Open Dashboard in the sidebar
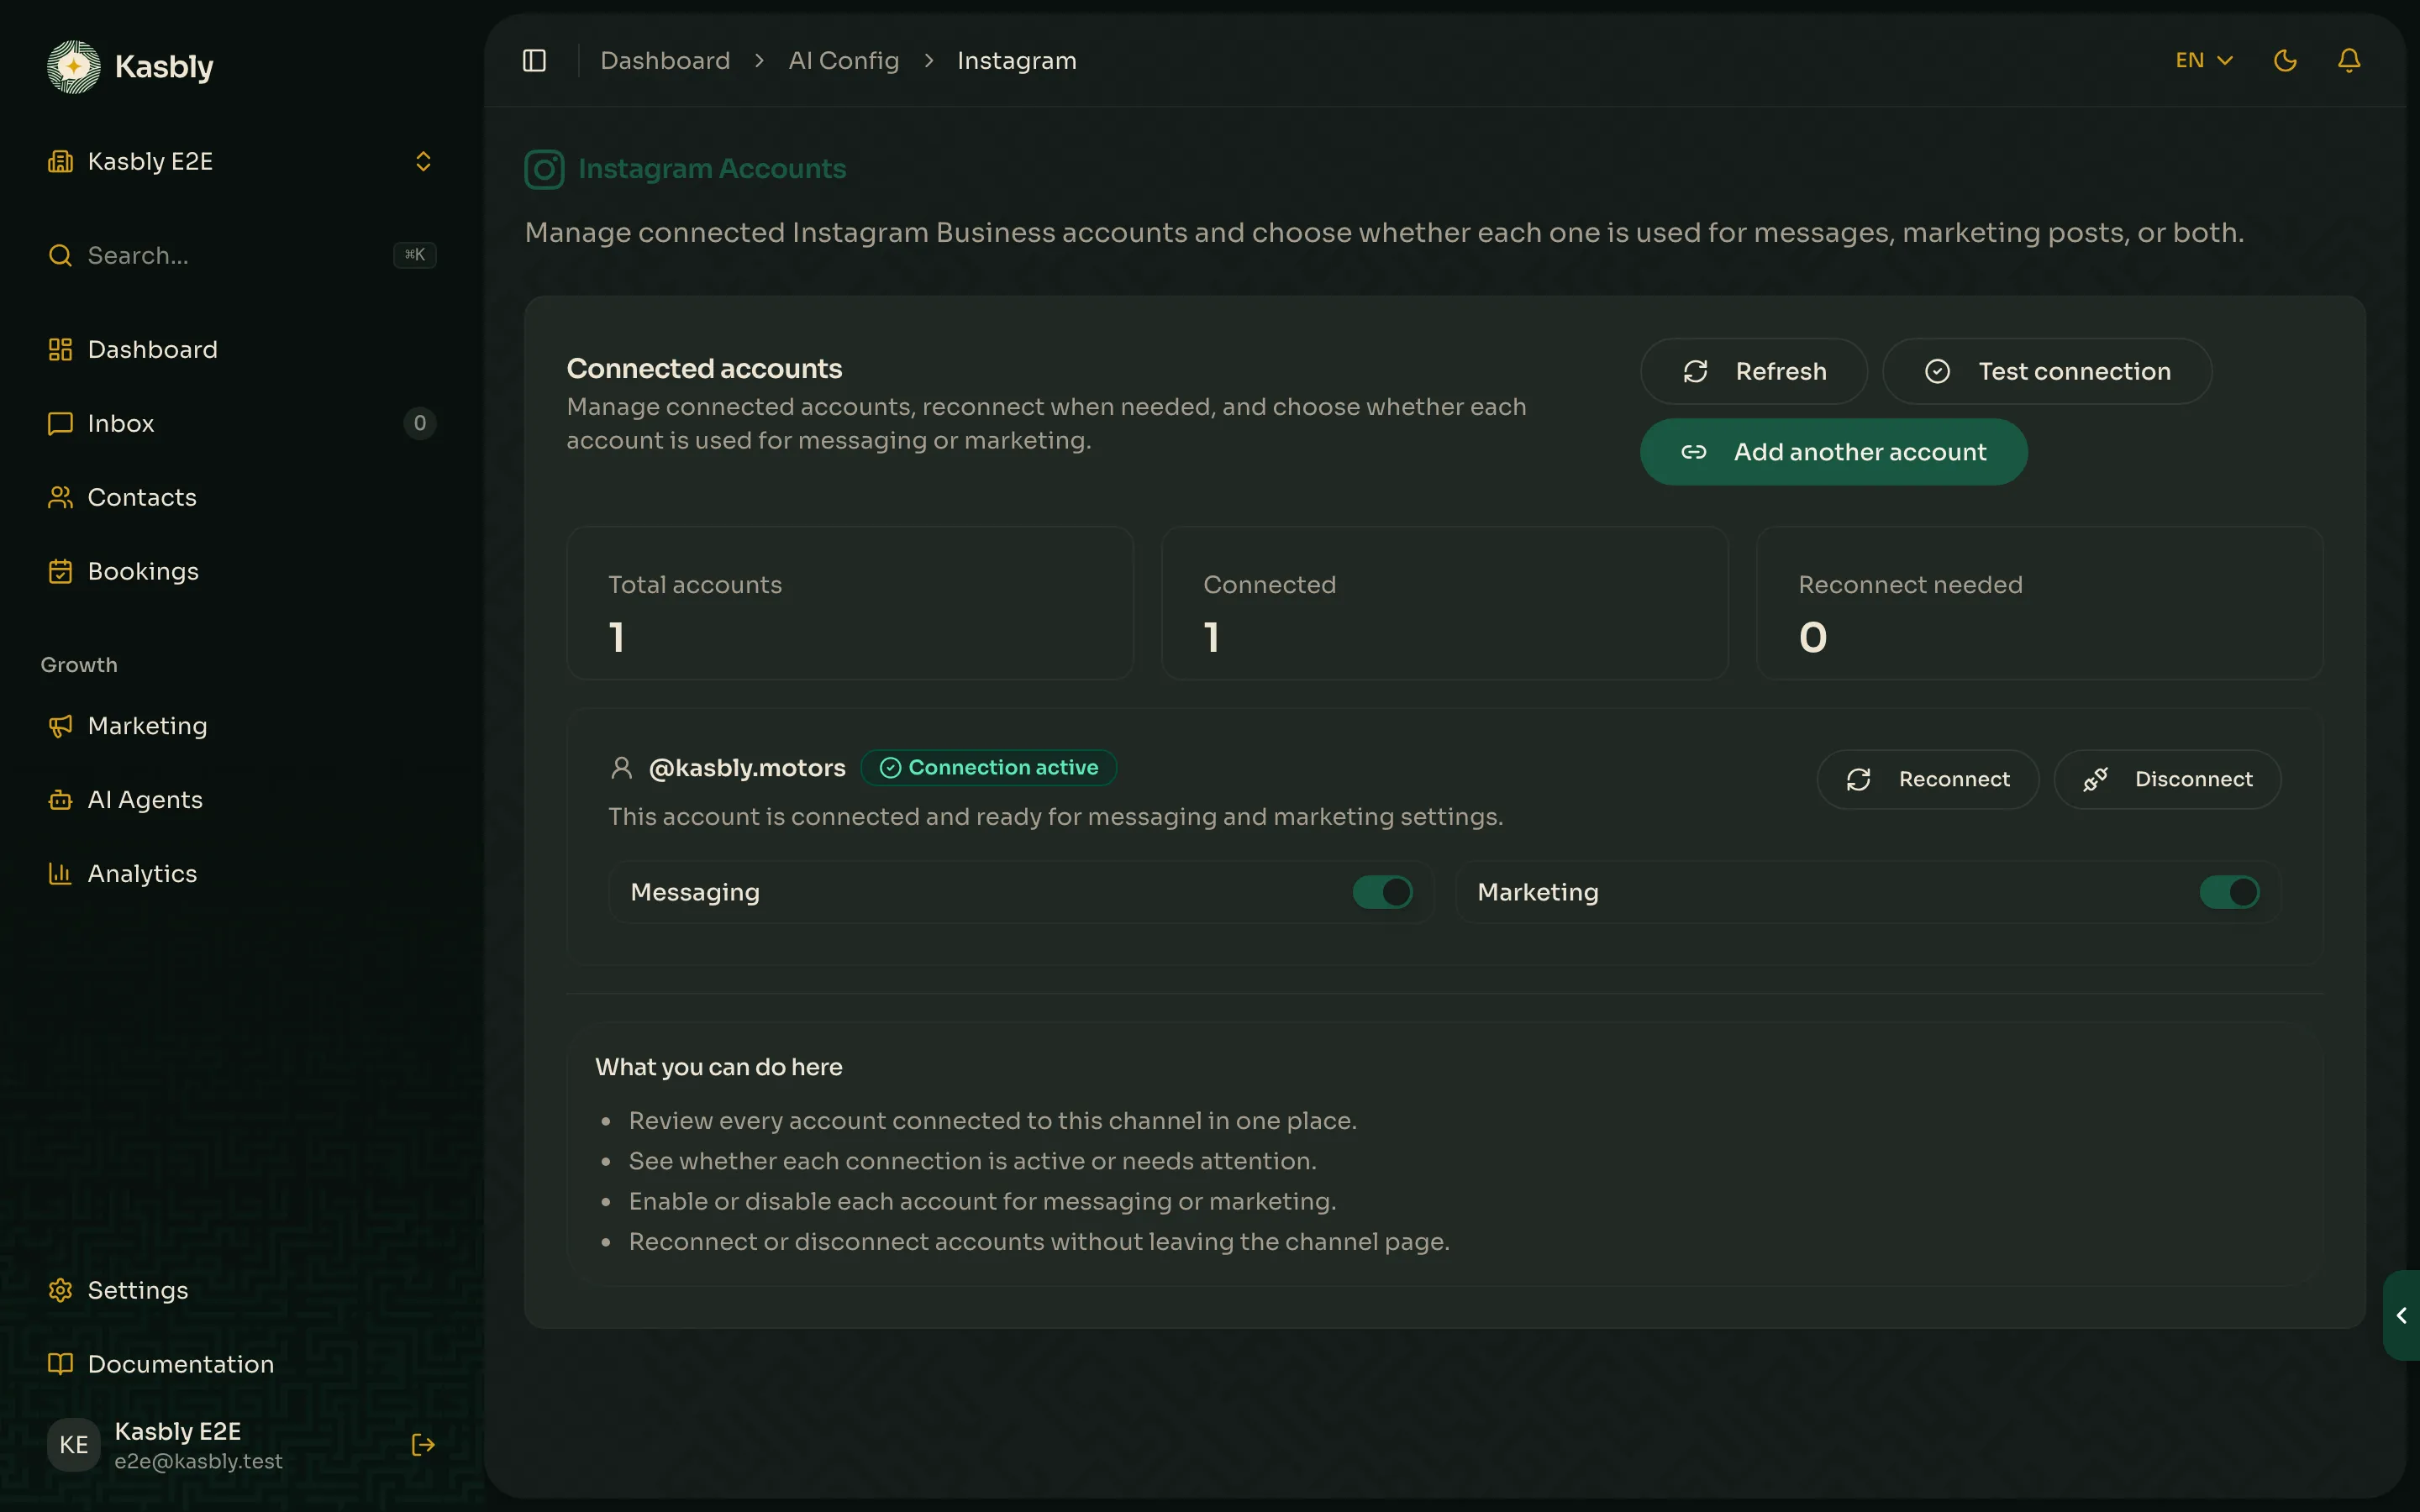 (242, 349)
